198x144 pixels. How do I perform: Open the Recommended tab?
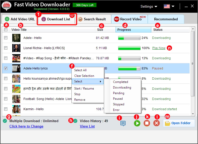point(166,19)
